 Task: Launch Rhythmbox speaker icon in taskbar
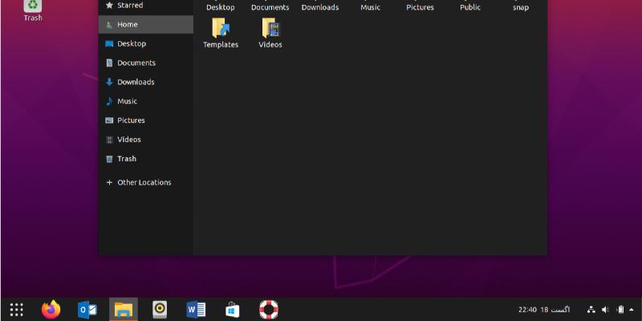pos(160,309)
